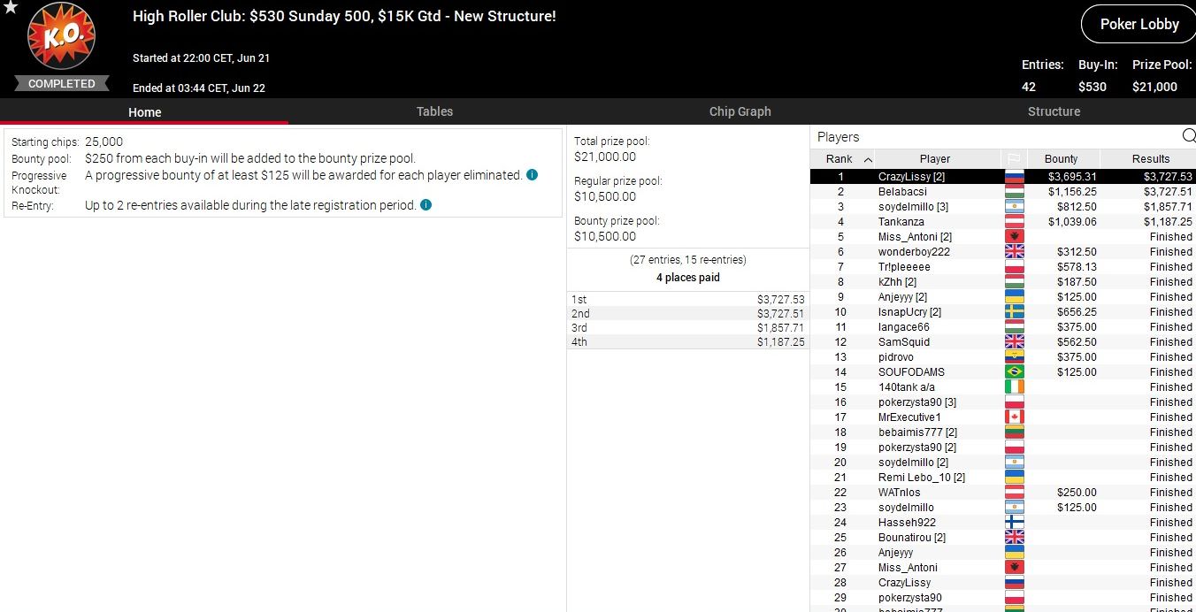Click info icon beside Progressive Knockout text
The image size is (1196, 612).
(532, 175)
